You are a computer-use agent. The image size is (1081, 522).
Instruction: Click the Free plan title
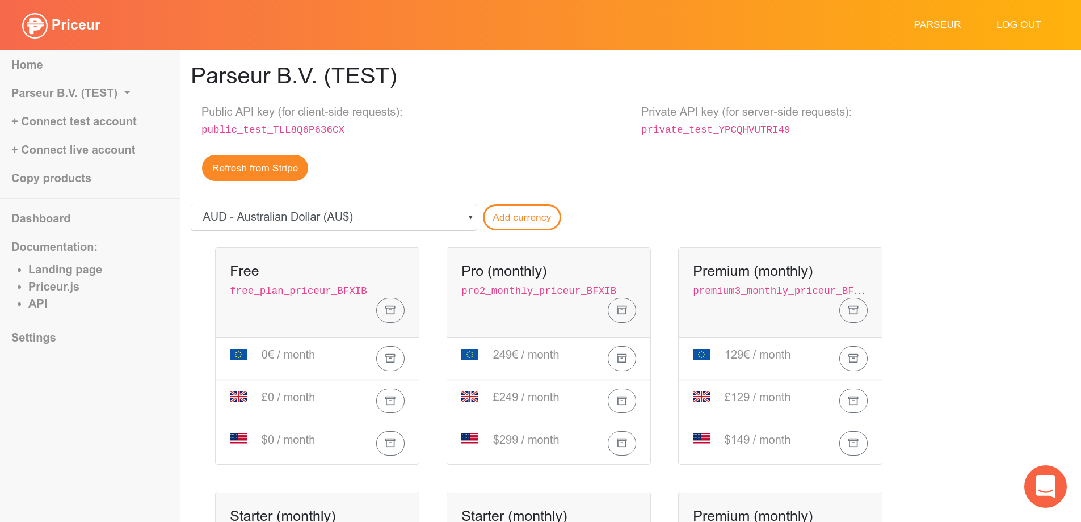[245, 271]
